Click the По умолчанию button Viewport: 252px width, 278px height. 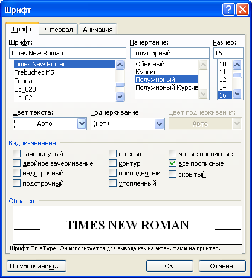tap(36, 266)
